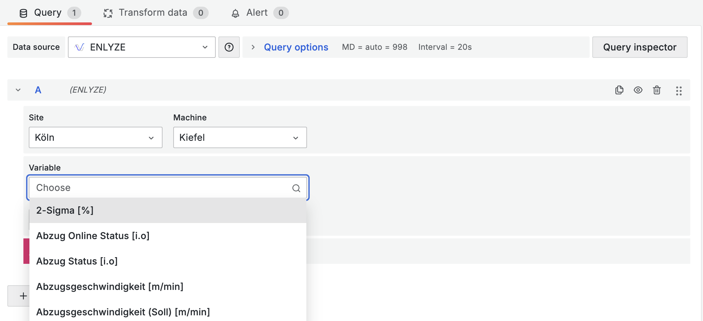Delete query A using the trash icon

point(657,90)
